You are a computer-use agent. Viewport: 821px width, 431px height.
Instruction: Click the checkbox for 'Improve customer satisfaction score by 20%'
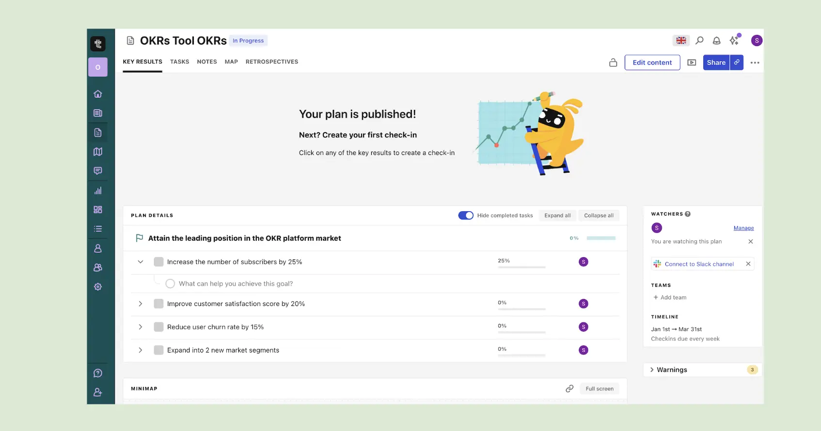coord(158,304)
